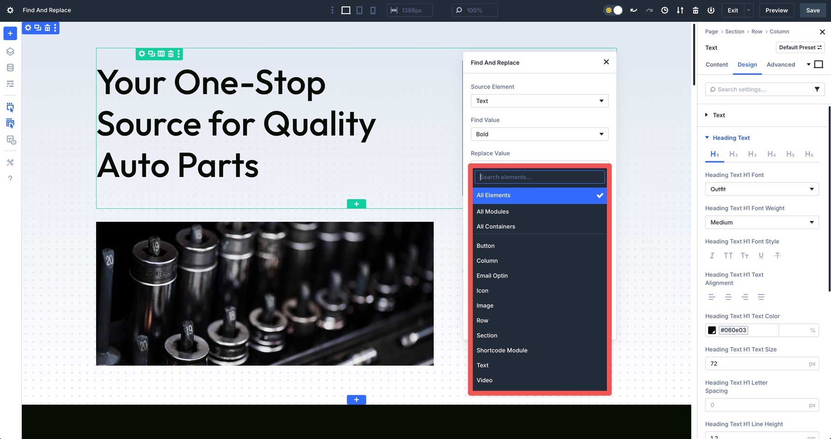Open the Layers view in left sidebar
Image resolution: width=831 pixels, height=439 pixels.
pyautogui.click(x=10, y=52)
